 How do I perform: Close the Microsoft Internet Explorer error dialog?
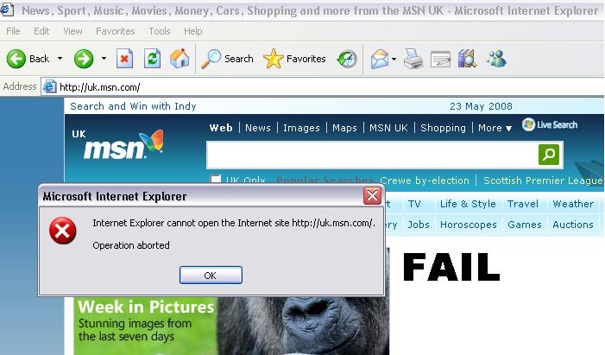coord(372,196)
